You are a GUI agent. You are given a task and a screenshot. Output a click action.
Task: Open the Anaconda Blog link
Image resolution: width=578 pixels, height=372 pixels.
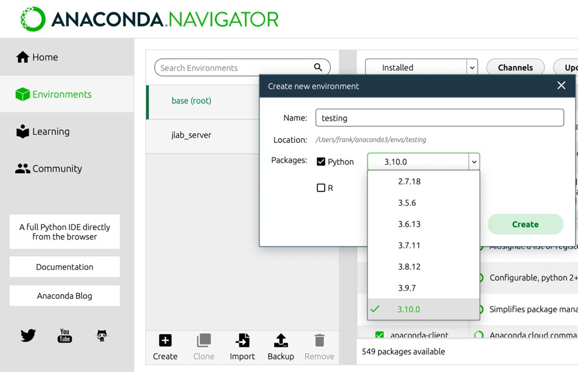[65, 296]
